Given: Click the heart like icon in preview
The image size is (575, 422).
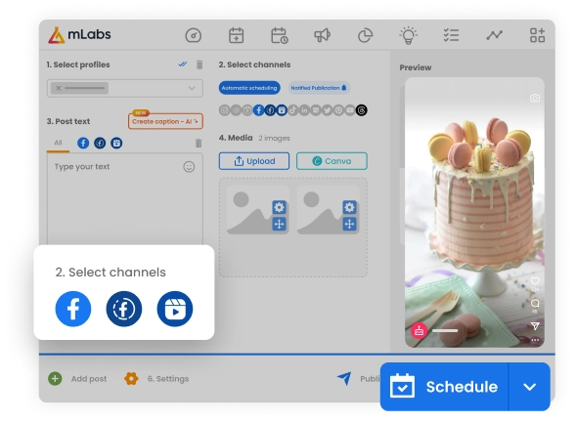Looking at the screenshot, I should coord(535,281).
